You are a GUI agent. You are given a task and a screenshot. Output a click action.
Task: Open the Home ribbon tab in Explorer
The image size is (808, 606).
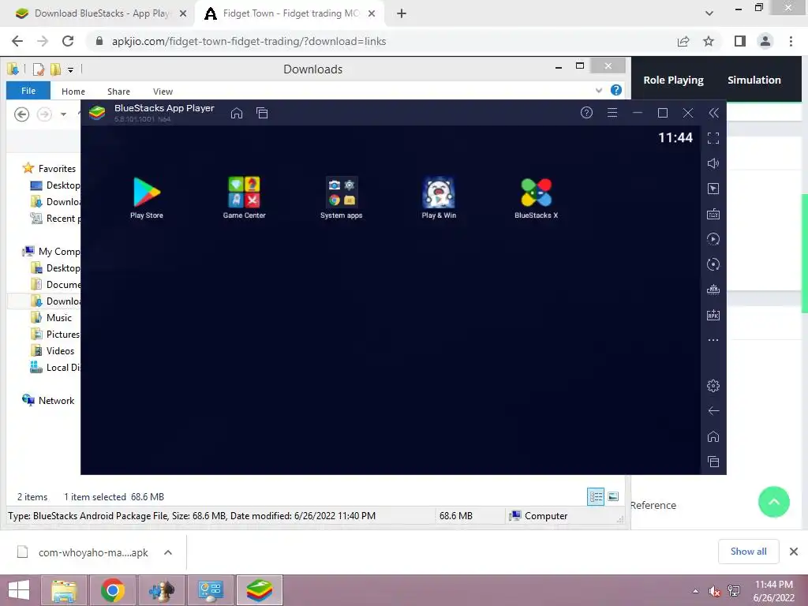coord(73,92)
